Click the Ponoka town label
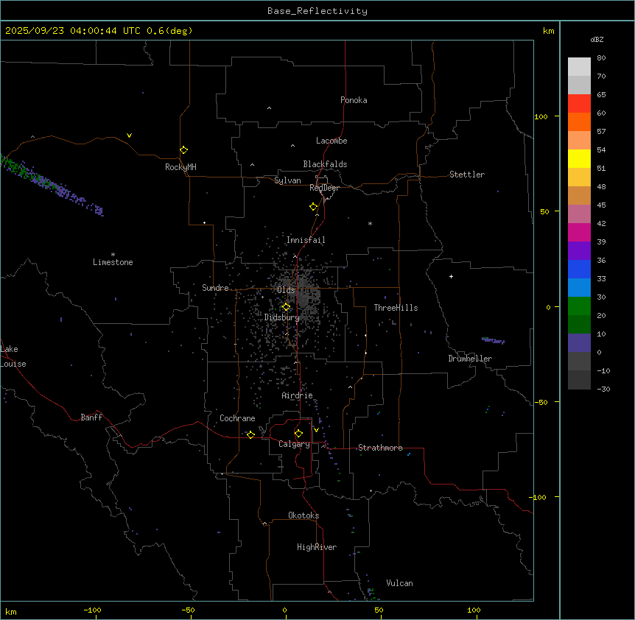Image resolution: width=635 pixels, height=620 pixels. tap(354, 100)
